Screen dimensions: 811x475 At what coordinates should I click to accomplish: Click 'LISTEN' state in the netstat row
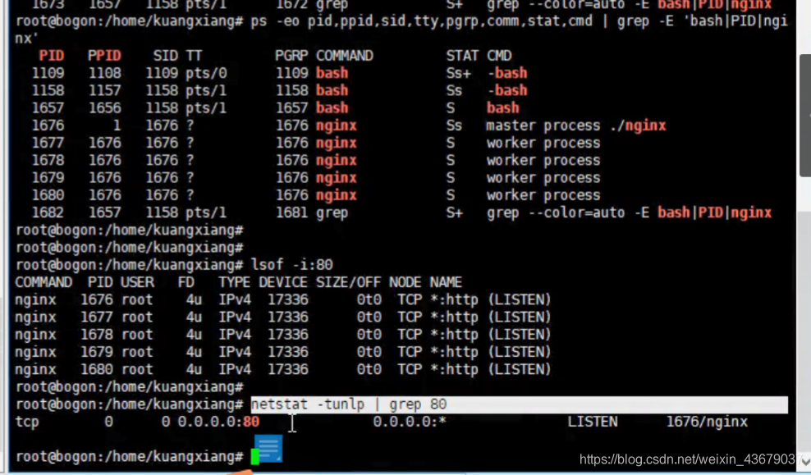(593, 422)
